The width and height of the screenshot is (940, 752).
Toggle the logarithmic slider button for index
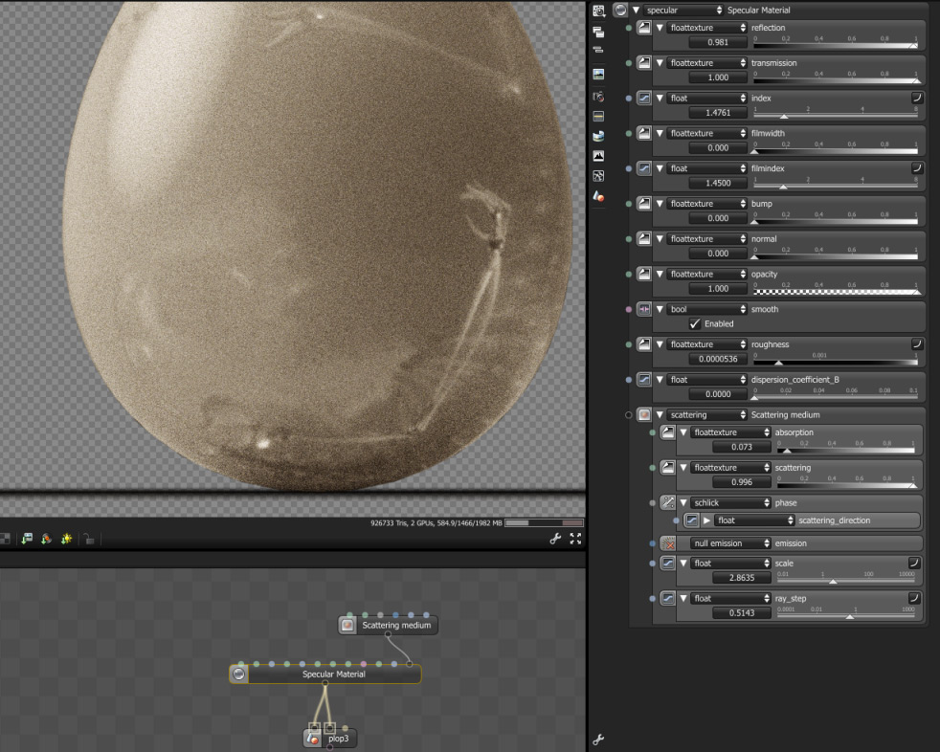click(917, 97)
